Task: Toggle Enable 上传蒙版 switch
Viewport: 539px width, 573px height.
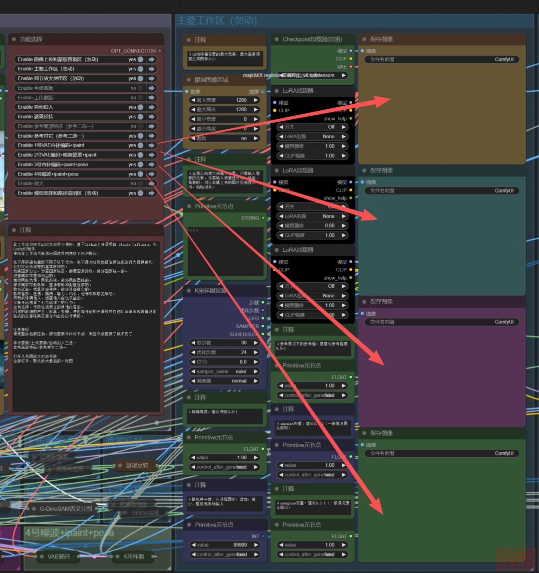Action: coord(140,98)
